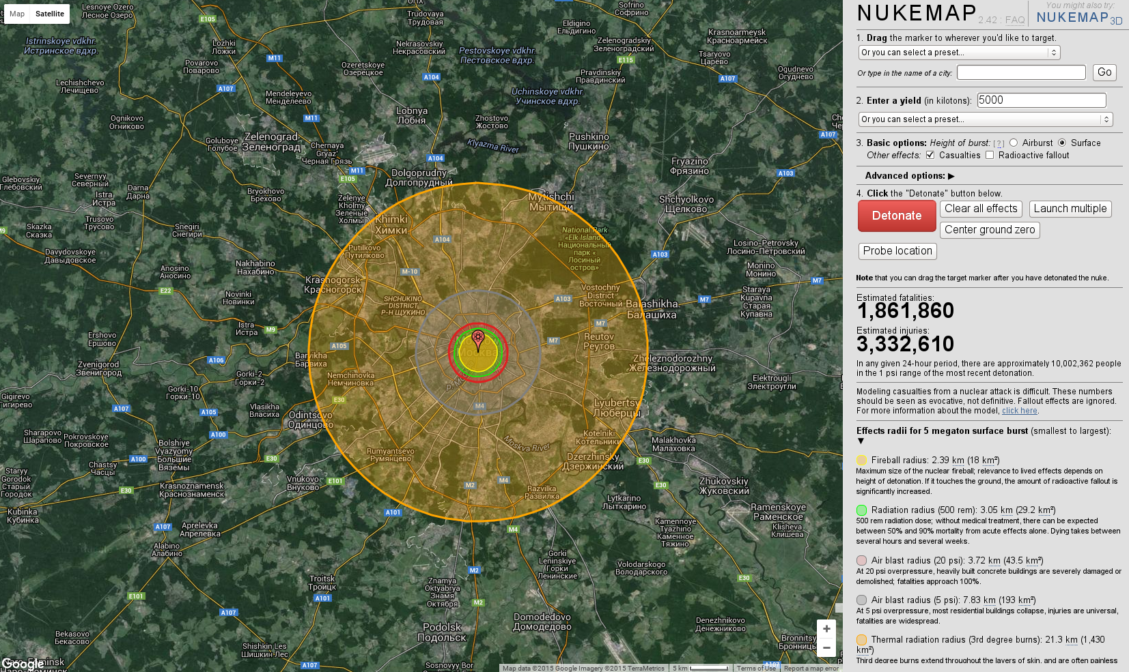
Task: Open the city preset dropdown
Action: tap(960, 53)
